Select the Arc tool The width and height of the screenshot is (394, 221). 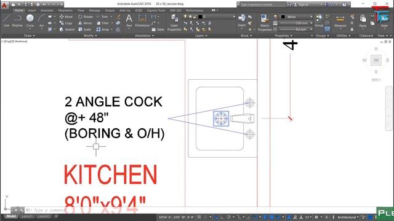41,21
